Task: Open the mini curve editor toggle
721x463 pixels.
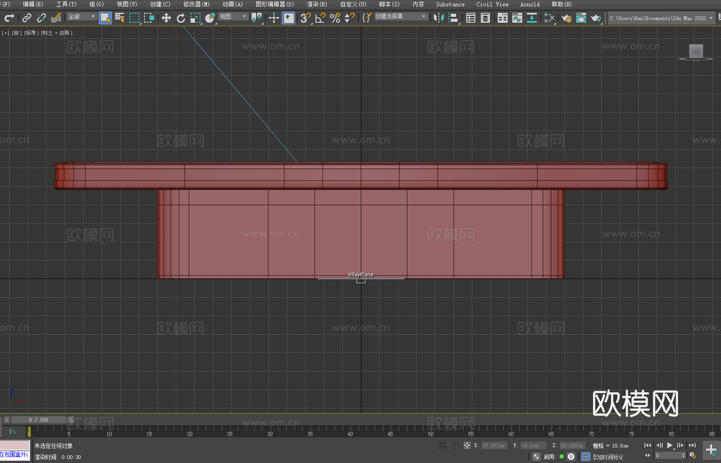Action: tap(13, 431)
